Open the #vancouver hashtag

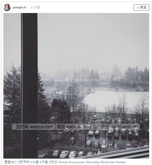coord(77,162)
